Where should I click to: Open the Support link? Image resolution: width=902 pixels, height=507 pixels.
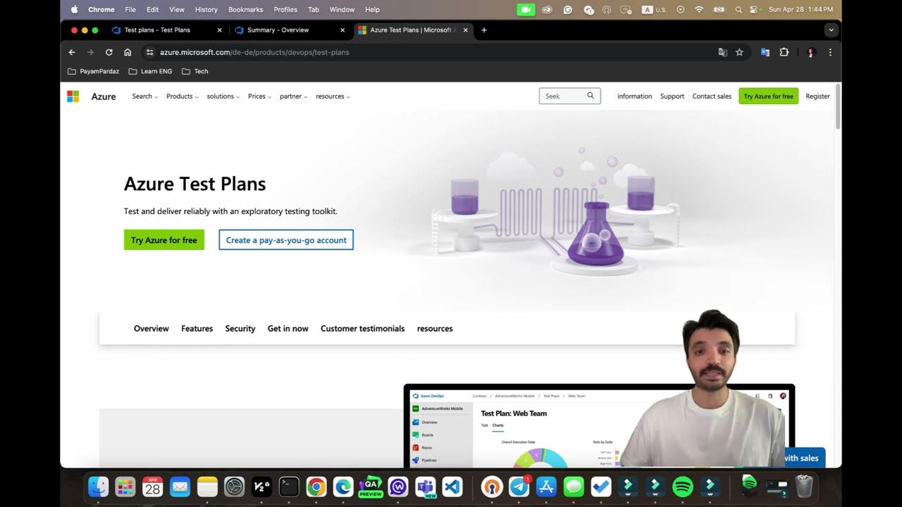coord(672,96)
